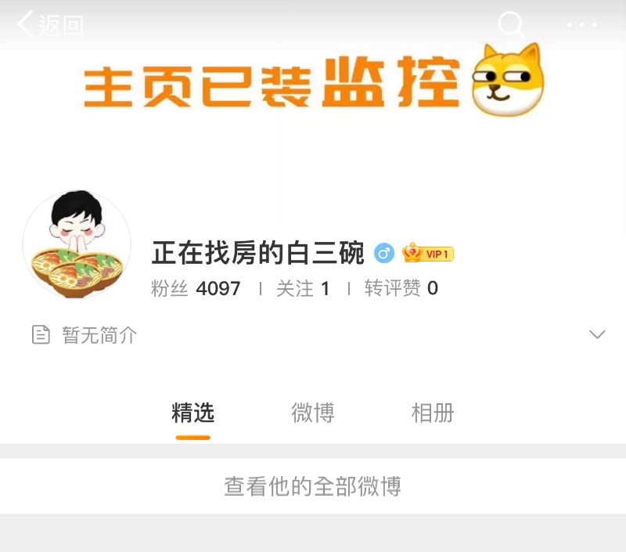Switch to the 精选 tab

[x=192, y=413]
